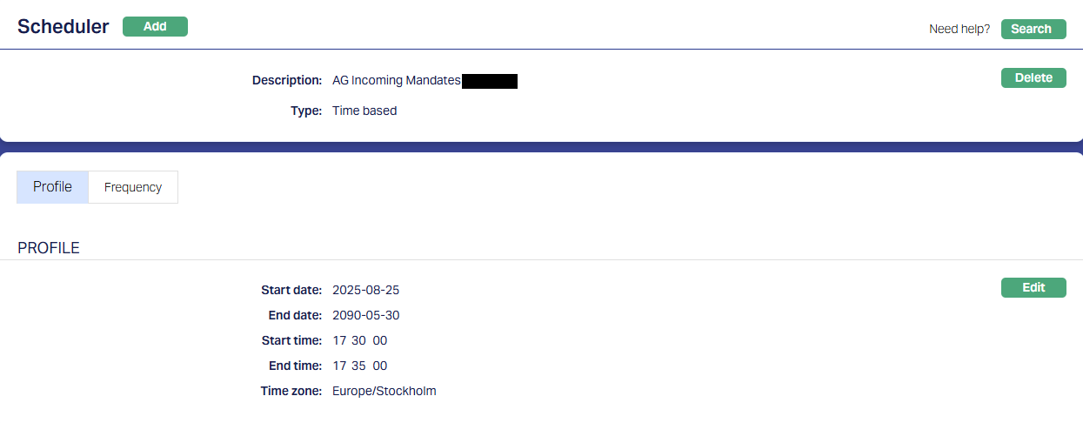Click the Add button next to Scheduler

pos(155,26)
